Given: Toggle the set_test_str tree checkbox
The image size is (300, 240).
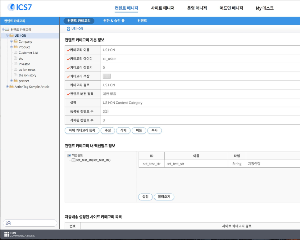Looking at the screenshot, I should point(74,160).
